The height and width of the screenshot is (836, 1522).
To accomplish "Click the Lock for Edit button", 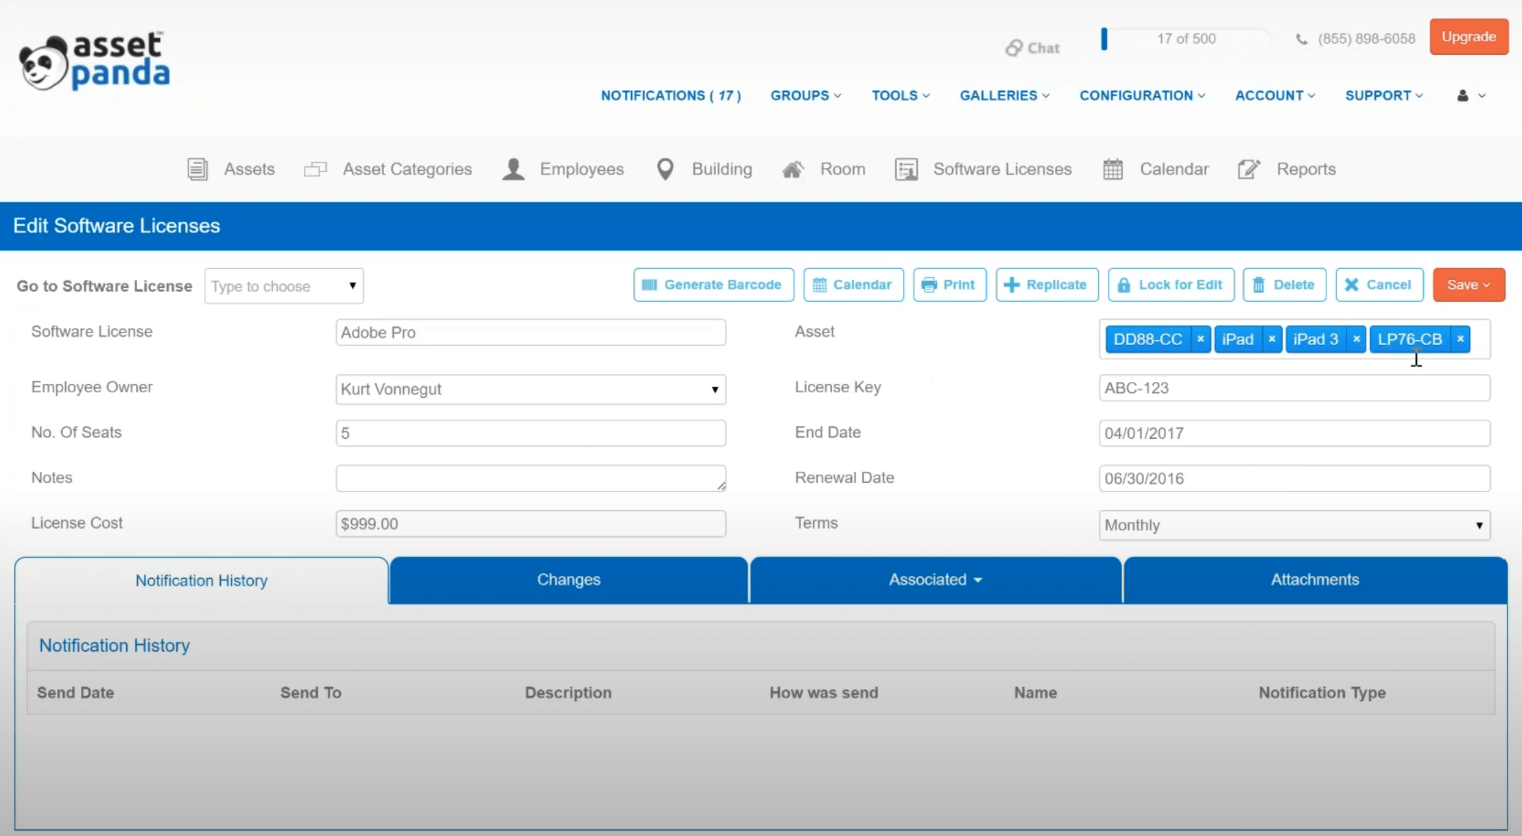I will (x=1171, y=285).
